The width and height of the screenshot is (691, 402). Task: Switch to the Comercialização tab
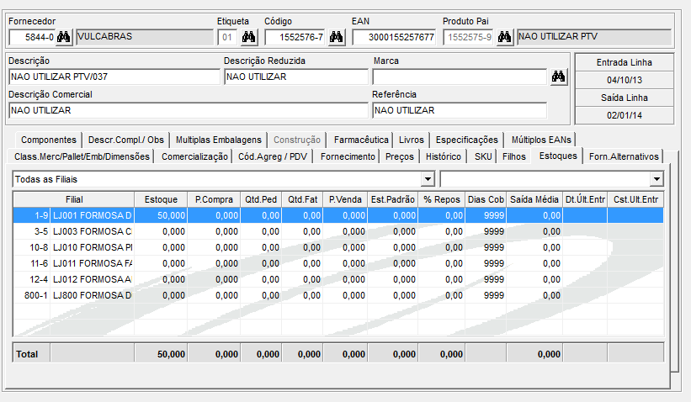194,156
